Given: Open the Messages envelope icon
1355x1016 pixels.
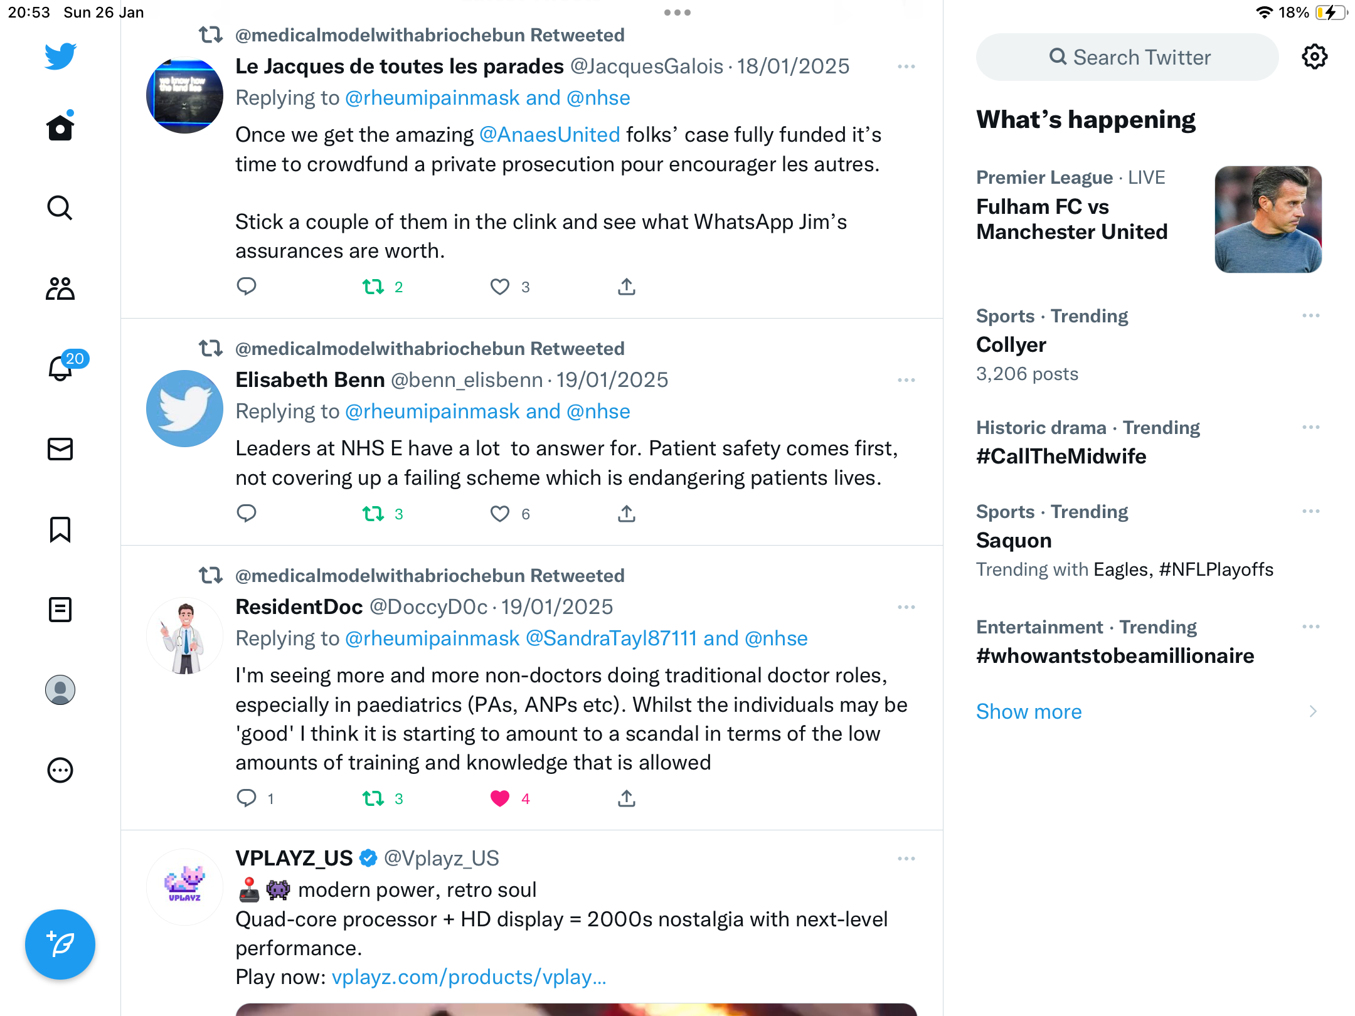Looking at the screenshot, I should 60,449.
